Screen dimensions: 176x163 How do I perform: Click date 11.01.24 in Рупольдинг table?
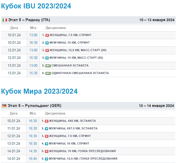coord(13,128)
